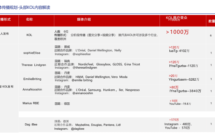Select the 名称 column header

point(29,19)
